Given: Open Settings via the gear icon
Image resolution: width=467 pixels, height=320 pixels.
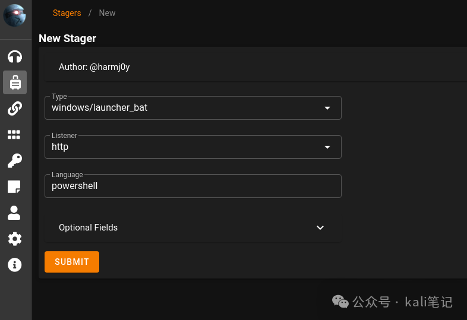Looking at the screenshot, I should click(15, 239).
